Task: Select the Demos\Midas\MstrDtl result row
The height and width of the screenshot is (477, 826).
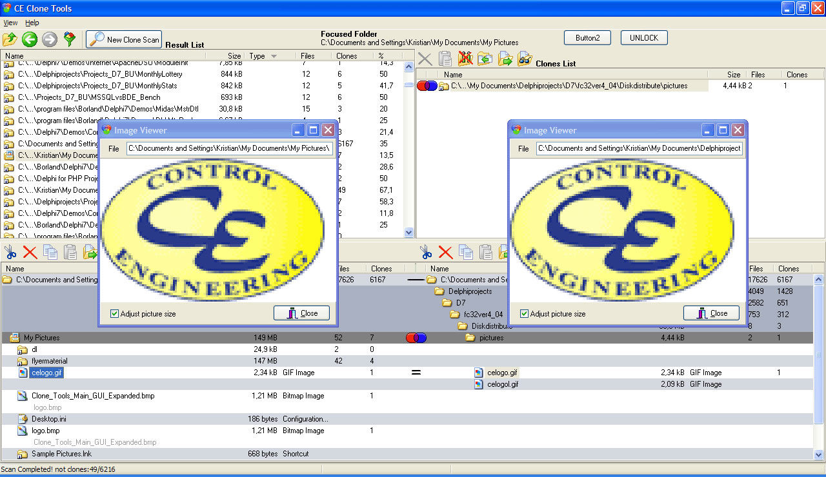Action: [201, 109]
